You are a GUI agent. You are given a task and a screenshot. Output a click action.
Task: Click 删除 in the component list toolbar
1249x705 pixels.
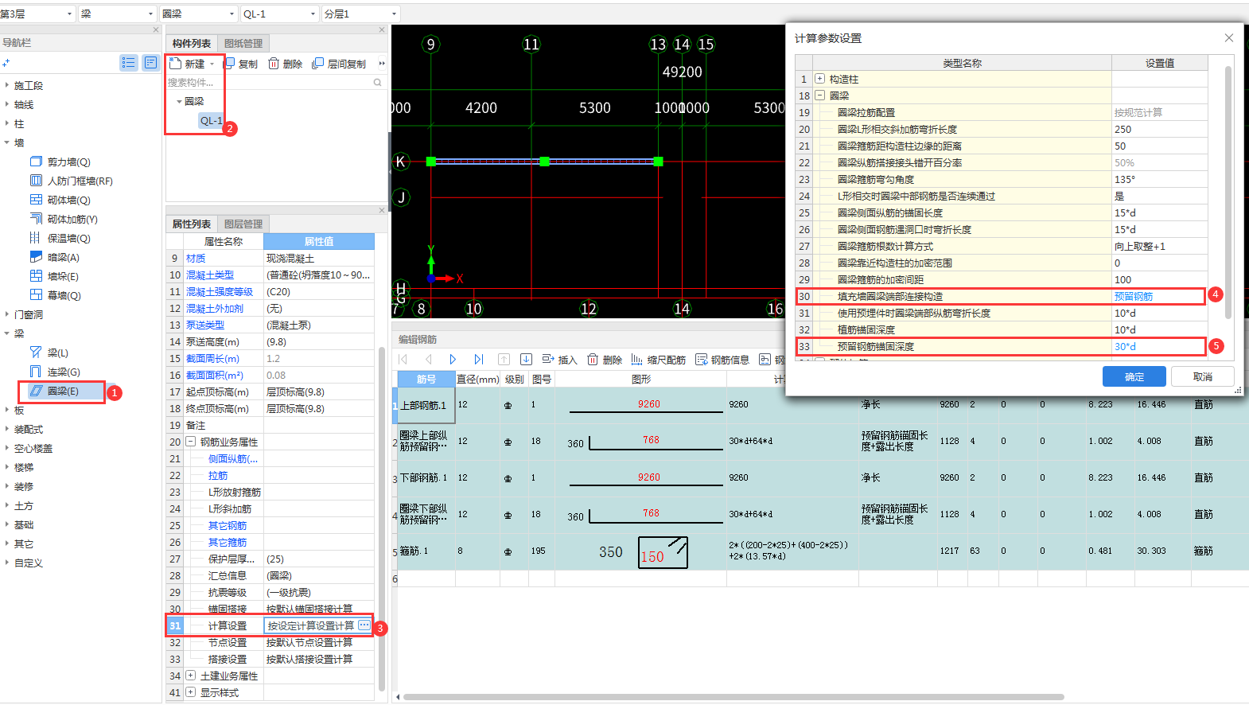[285, 64]
